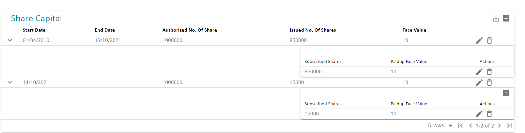Edit the 14/10/2021 share capital row
525x133 pixels.
pyautogui.click(x=479, y=82)
